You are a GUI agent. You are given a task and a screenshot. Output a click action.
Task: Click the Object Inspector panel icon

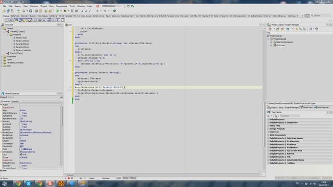[3, 94]
